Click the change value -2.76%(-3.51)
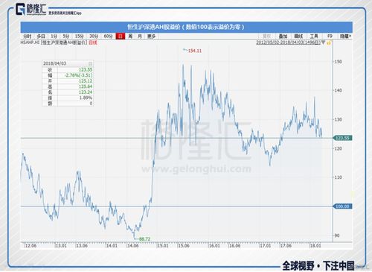This screenshot has height=272, width=372. click(78, 75)
